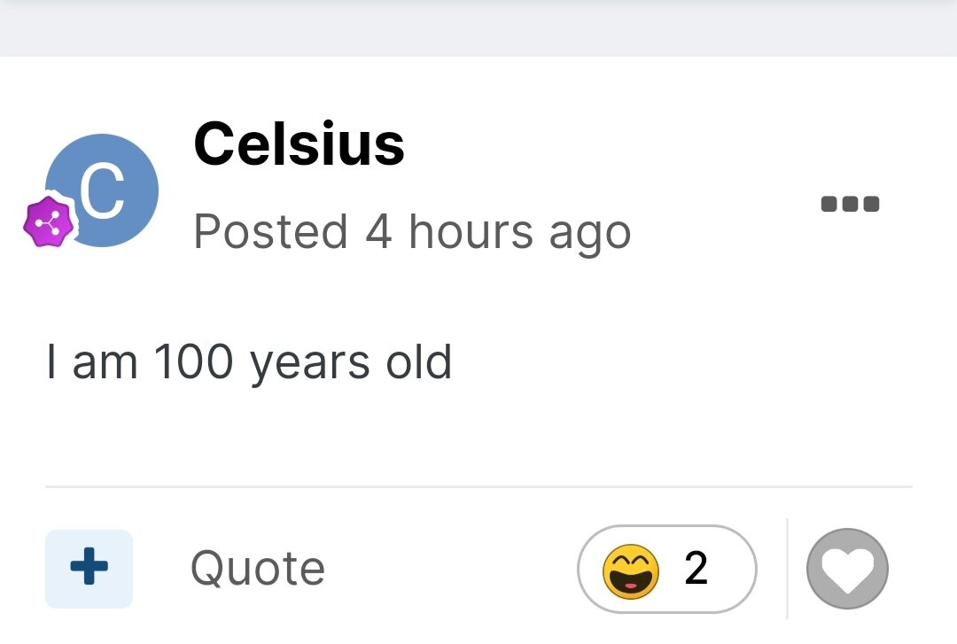Click the 'Posted 4 hours ago' timestamp
The image size is (957, 644).
pos(411,232)
